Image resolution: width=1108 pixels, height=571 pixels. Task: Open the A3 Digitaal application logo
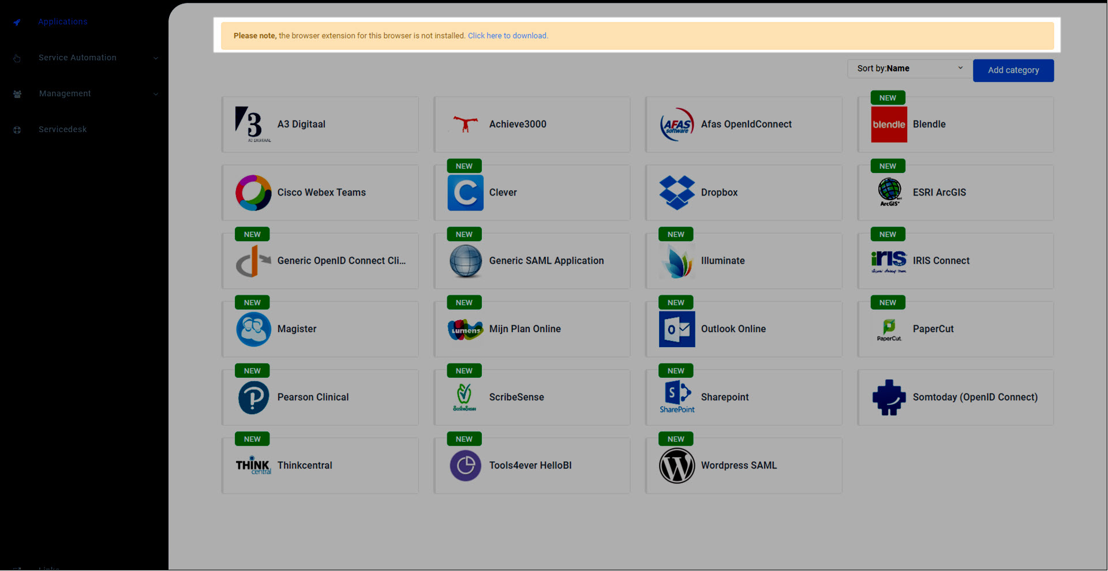(x=253, y=125)
